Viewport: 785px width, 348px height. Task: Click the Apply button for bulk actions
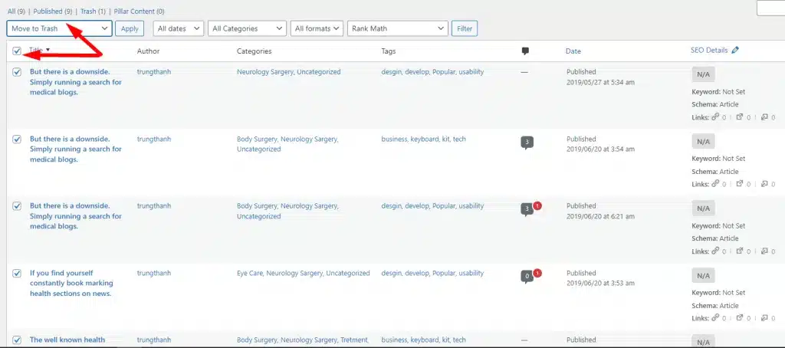[130, 28]
